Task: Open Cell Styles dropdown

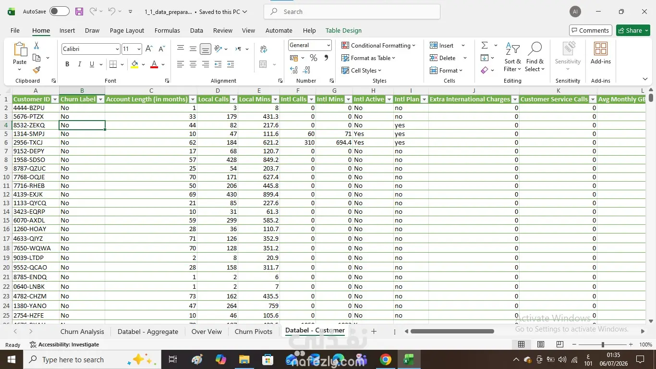Action: [x=362, y=70]
